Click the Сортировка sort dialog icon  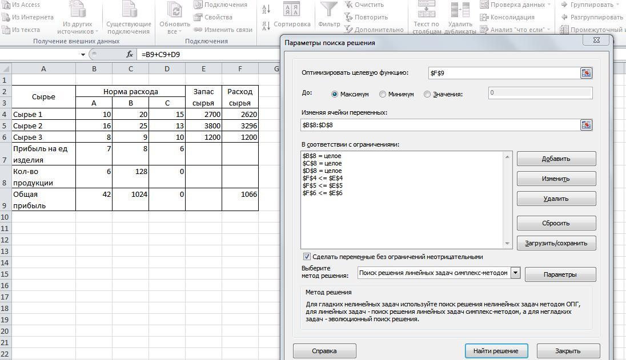(291, 10)
